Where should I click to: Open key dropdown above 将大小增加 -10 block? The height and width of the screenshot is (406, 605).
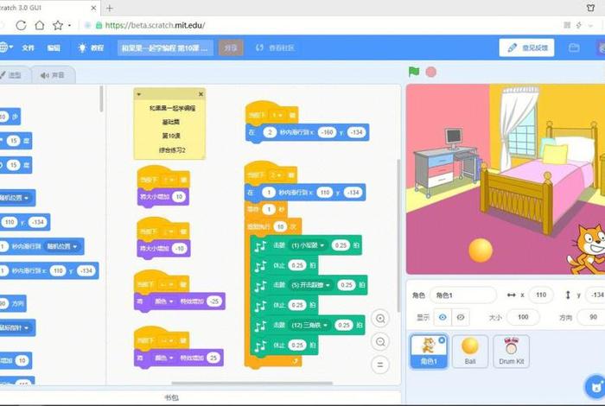[x=169, y=232]
